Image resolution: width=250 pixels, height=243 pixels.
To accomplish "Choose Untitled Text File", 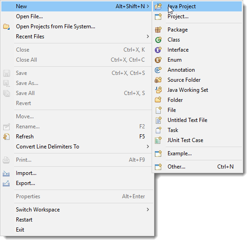I will (x=197, y=120).
